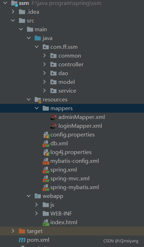
Task: Click the resources root folder icon
Action: (38, 100)
